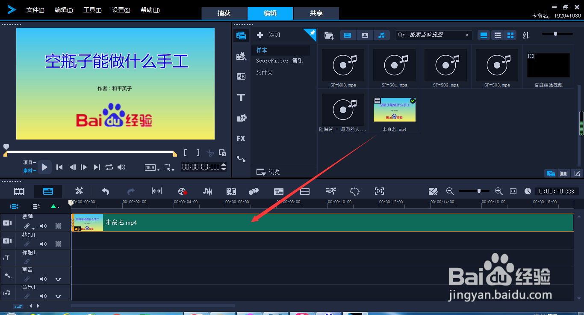
Task: Click the Undo arrow in timeline toolbar
Action: (105, 191)
